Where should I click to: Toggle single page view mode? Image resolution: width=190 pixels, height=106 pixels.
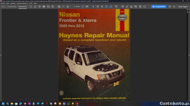coord(83,7)
